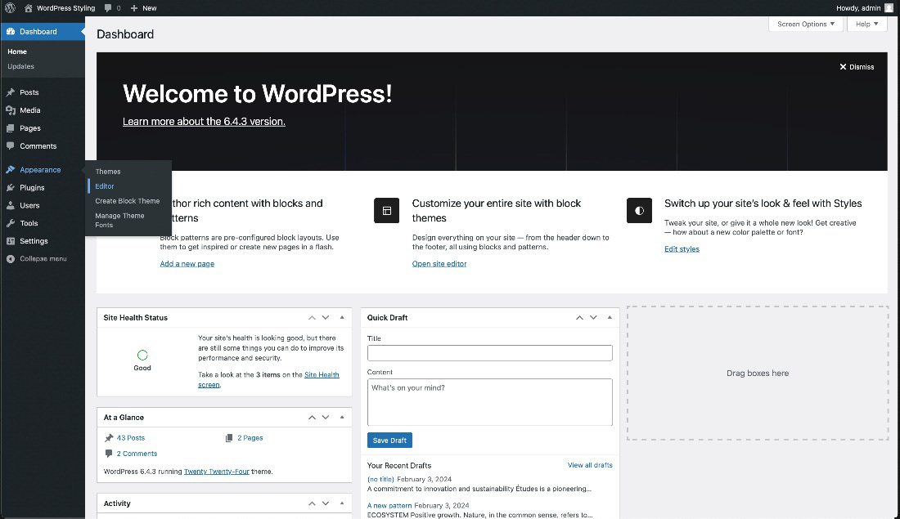Image resolution: width=900 pixels, height=519 pixels.
Task: Click the WordPress logo icon
Action: (10, 8)
